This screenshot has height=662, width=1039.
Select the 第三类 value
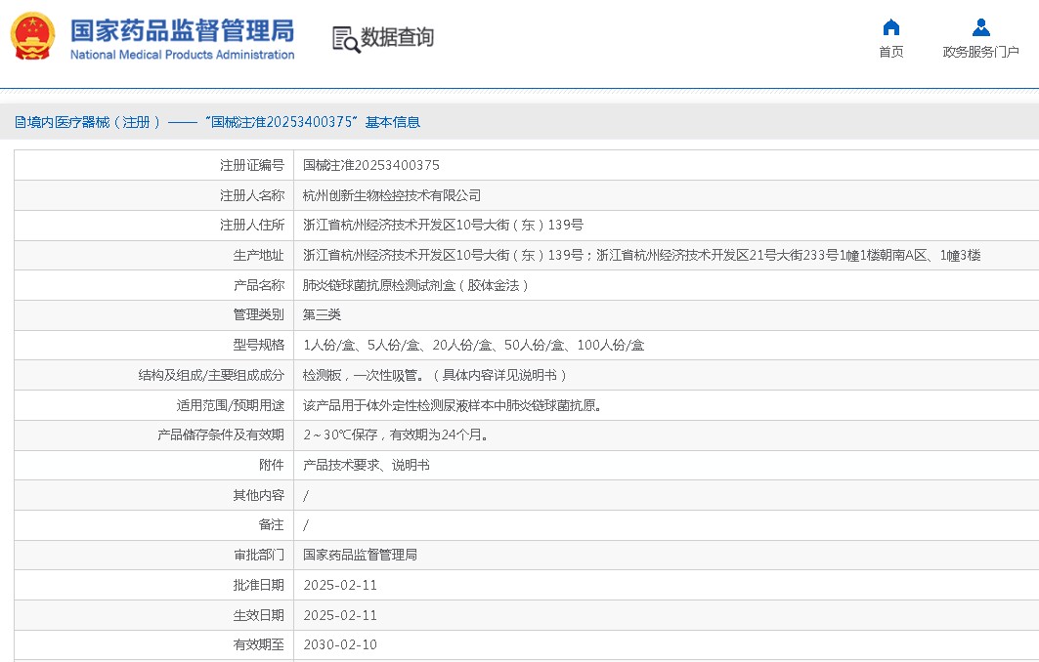pyautogui.click(x=322, y=314)
